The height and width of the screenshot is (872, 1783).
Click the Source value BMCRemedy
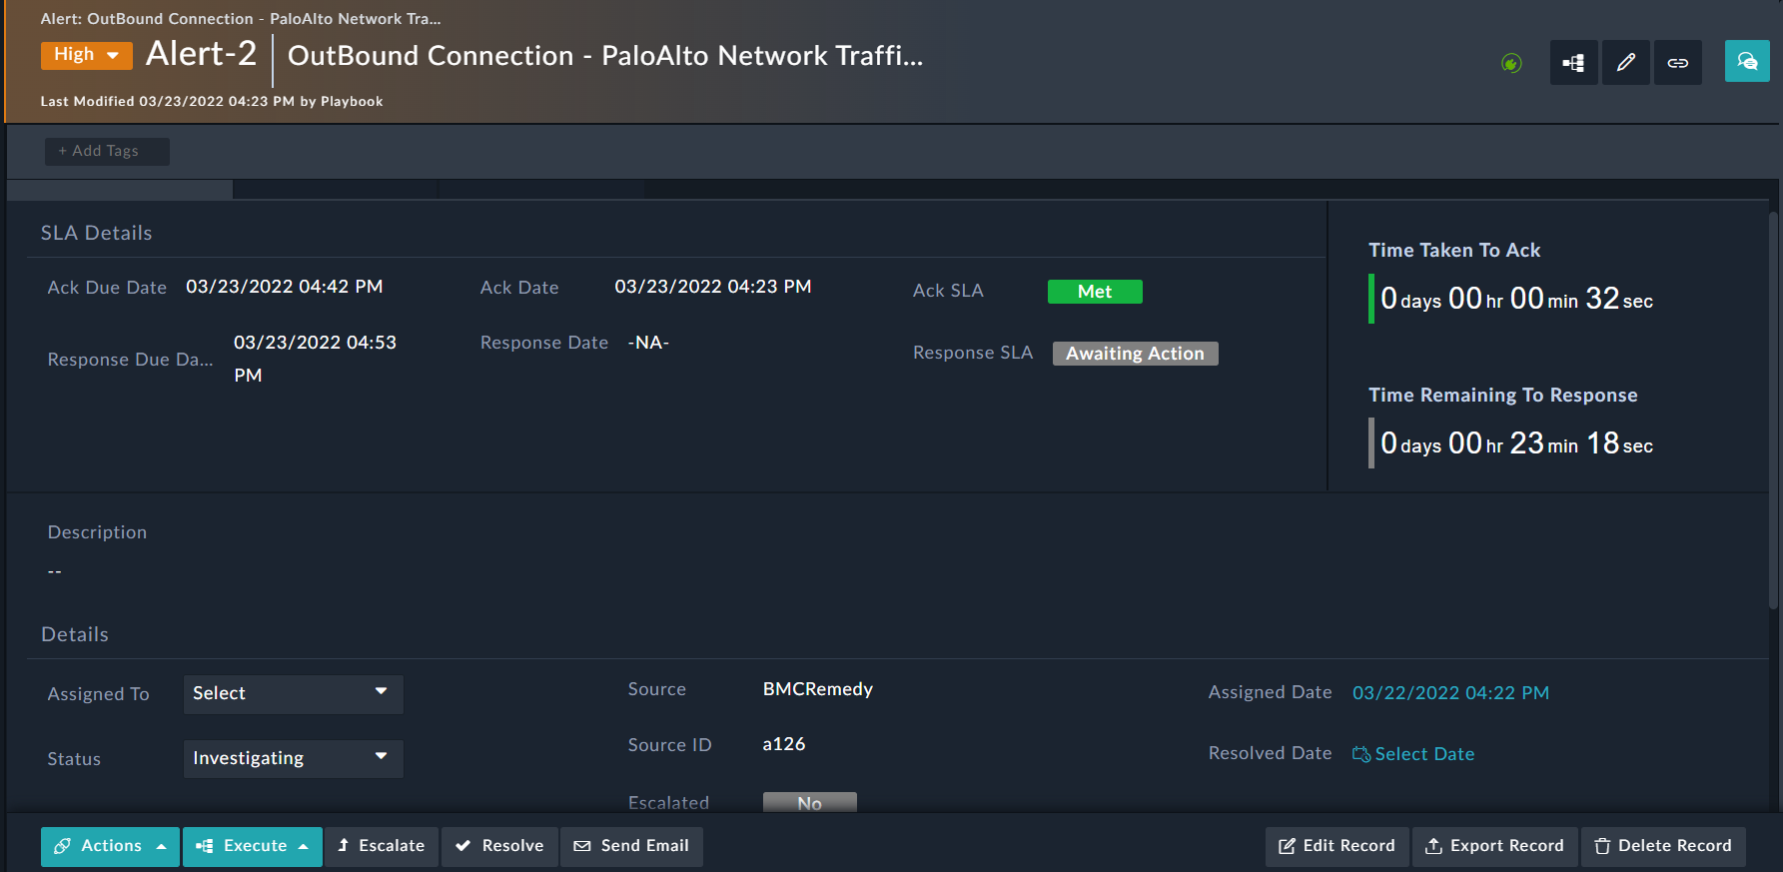click(x=818, y=689)
